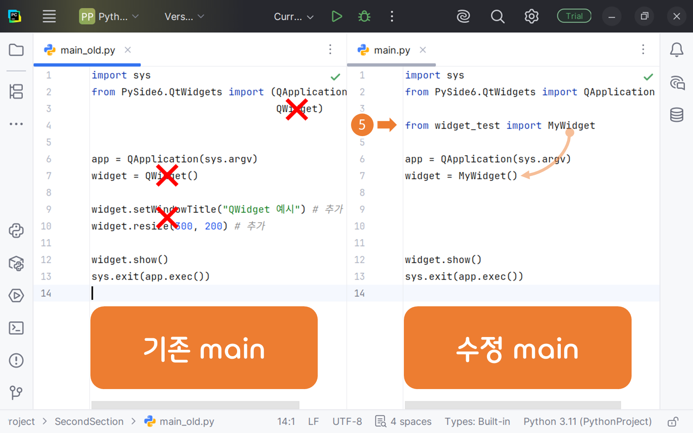Open the Version control dropdown
The width and height of the screenshot is (693, 433).
pyautogui.click(x=184, y=17)
